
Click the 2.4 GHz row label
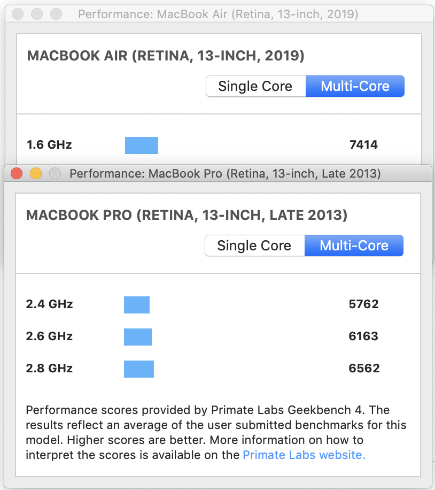point(49,304)
